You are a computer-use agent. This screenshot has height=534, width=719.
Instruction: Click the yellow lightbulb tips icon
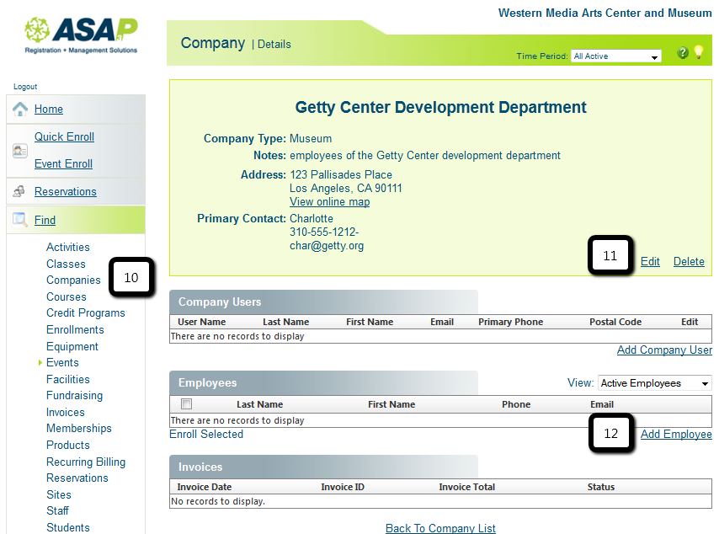tap(698, 52)
